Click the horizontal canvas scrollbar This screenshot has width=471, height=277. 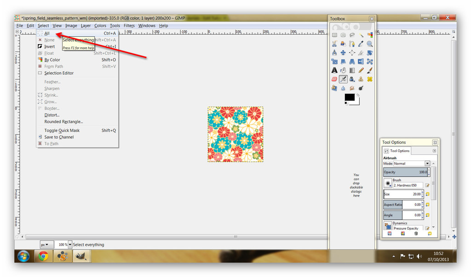[235, 237]
